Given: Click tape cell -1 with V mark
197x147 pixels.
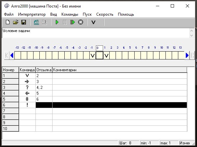Looking at the screenshot, I should pos(93,56).
